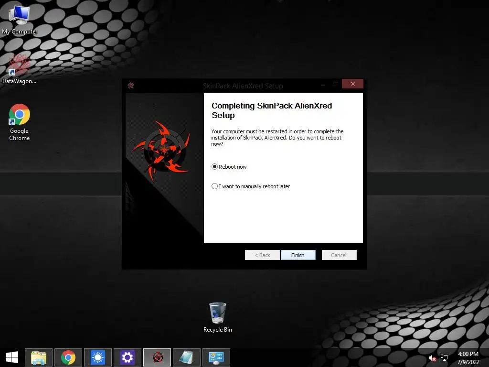The width and height of the screenshot is (489, 367).
Task: Launch Chrome from the taskbar
Action: click(x=68, y=357)
